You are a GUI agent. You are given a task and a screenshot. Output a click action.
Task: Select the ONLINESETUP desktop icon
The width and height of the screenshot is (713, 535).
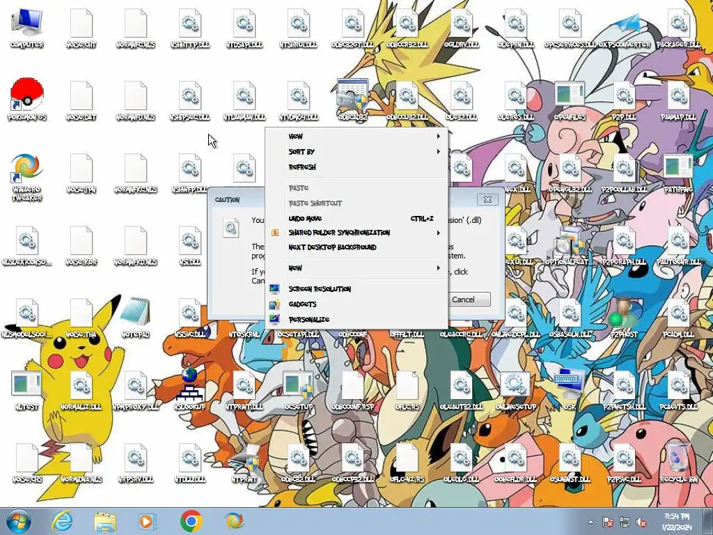coord(515,389)
